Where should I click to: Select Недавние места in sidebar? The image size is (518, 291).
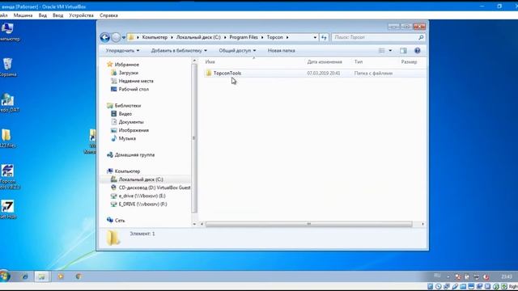click(x=136, y=81)
